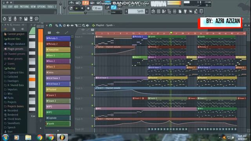Open the OPTIONS menu

[x=42, y=7]
